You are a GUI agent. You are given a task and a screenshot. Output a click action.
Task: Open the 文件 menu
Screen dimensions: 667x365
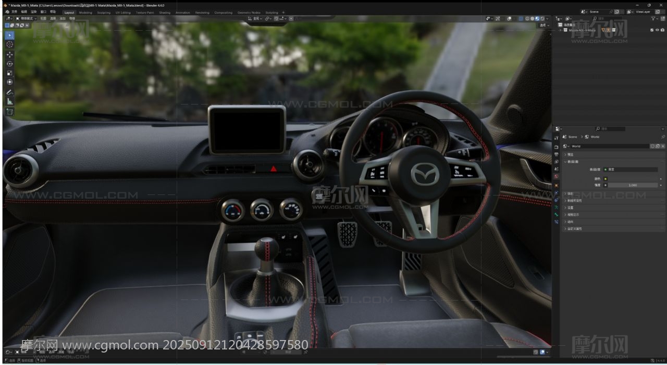[x=14, y=11]
